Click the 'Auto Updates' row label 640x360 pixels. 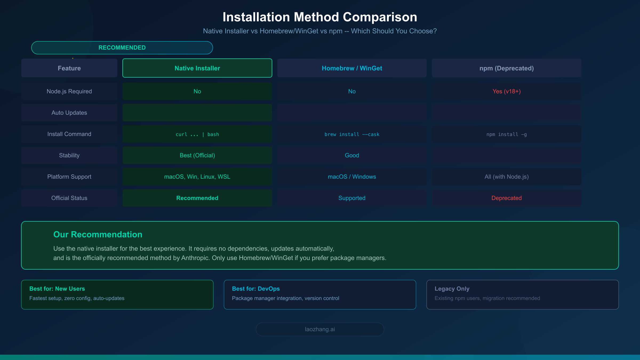point(69,113)
